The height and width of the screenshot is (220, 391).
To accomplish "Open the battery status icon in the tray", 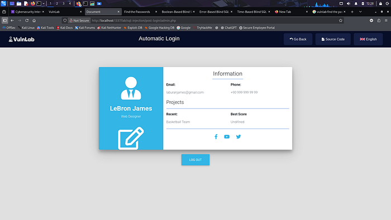I will [x=363, y=3].
